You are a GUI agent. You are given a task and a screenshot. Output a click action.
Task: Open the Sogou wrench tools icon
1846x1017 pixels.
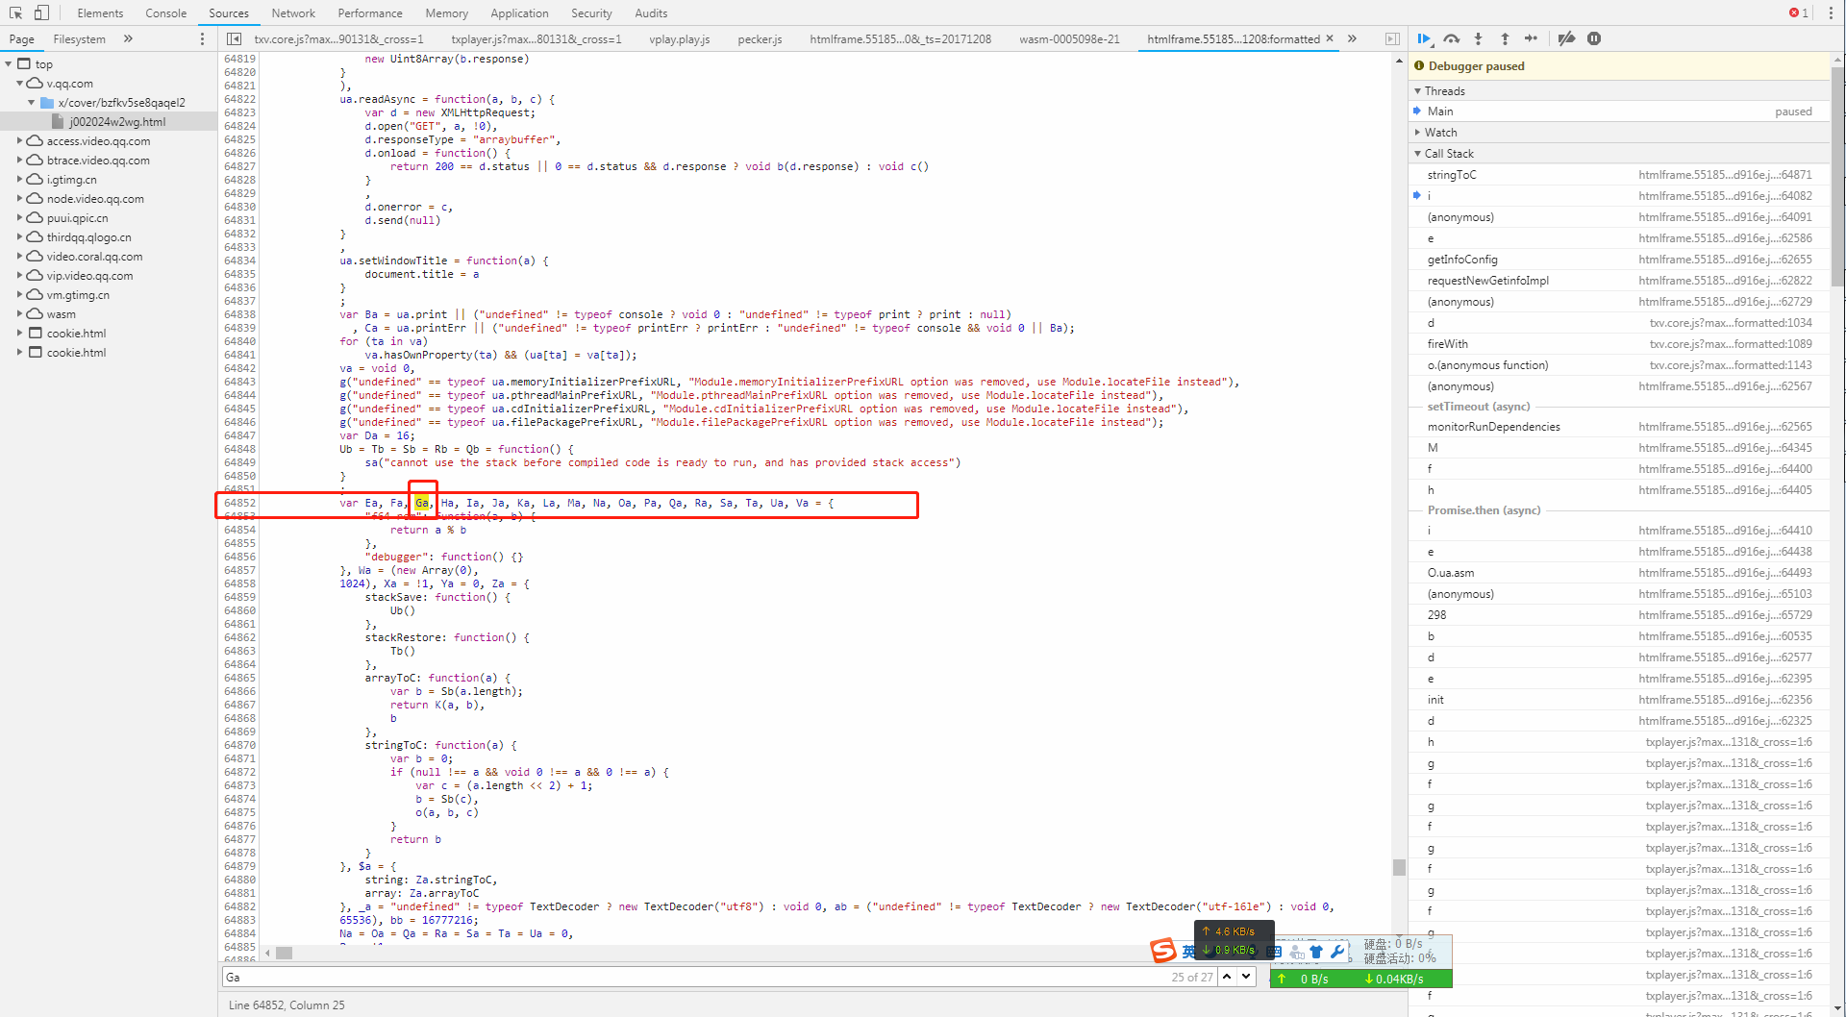(1337, 952)
